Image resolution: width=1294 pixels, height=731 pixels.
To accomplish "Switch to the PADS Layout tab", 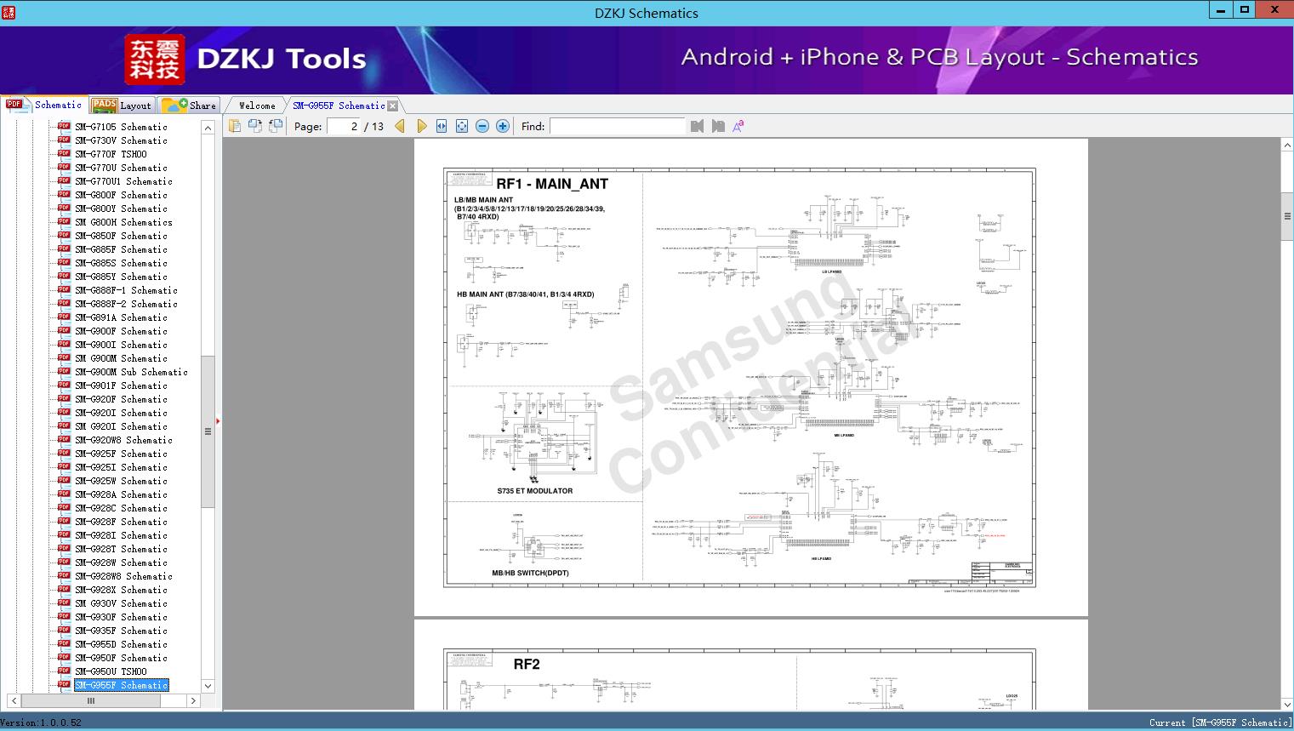I will tap(122, 106).
